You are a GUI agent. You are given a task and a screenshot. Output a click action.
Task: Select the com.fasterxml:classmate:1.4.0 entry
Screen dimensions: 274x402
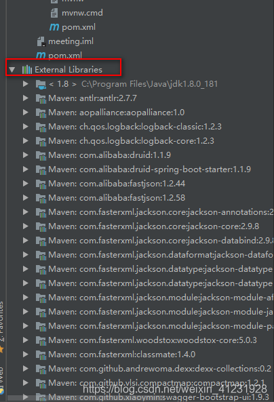click(122, 354)
